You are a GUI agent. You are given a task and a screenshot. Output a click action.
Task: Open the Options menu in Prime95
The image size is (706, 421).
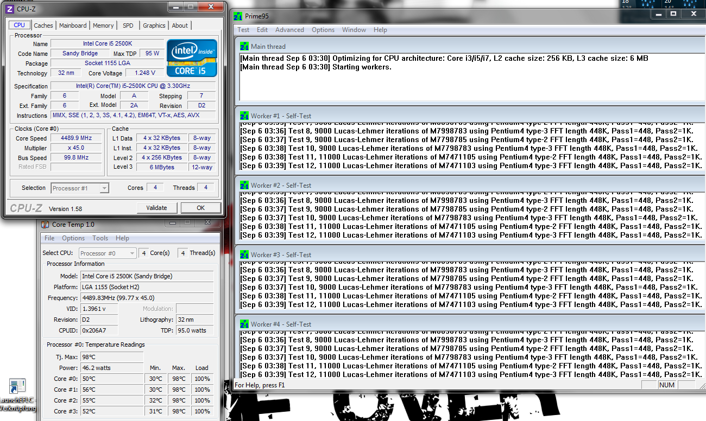pos(323,30)
